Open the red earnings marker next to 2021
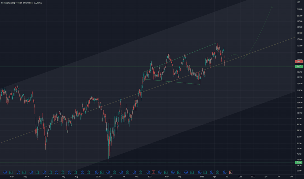This screenshot has width=304, height=179. (x=154, y=172)
